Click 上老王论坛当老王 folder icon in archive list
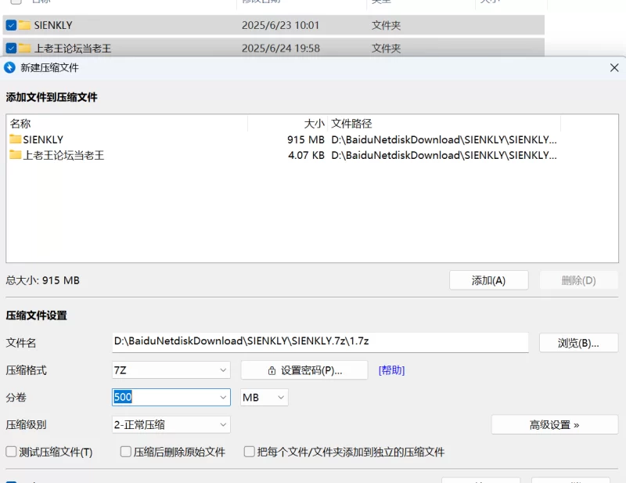The width and height of the screenshot is (626, 483). coord(16,155)
